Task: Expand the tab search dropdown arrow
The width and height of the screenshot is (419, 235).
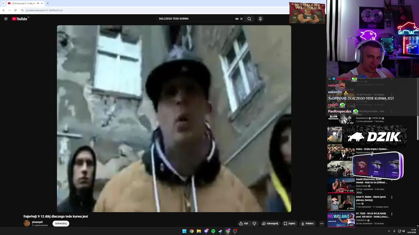Action: [x=3, y=3]
